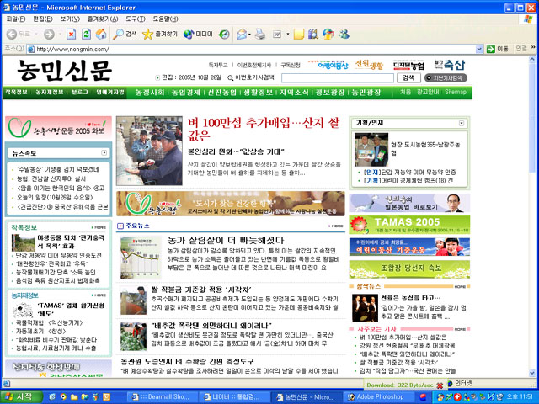Viewport: 539px width, 404px height.
Task: Open headline 벼 100만섬 추가매입 article
Action: tap(264, 129)
